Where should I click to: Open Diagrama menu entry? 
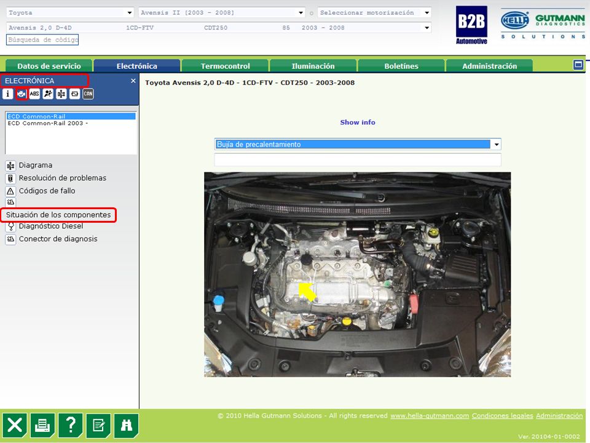click(36, 166)
